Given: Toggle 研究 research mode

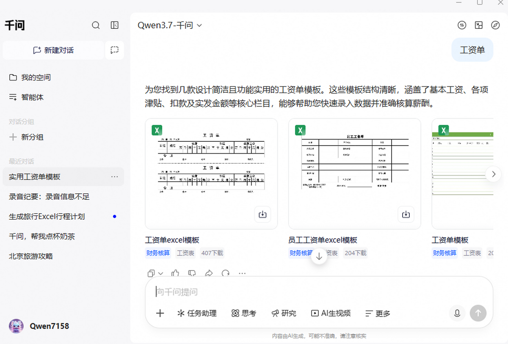Looking at the screenshot, I should [284, 313].
